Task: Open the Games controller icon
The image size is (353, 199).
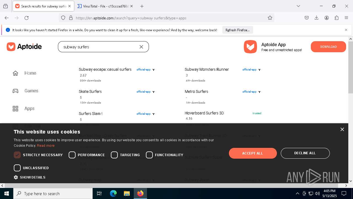Action: coord(15,91)
